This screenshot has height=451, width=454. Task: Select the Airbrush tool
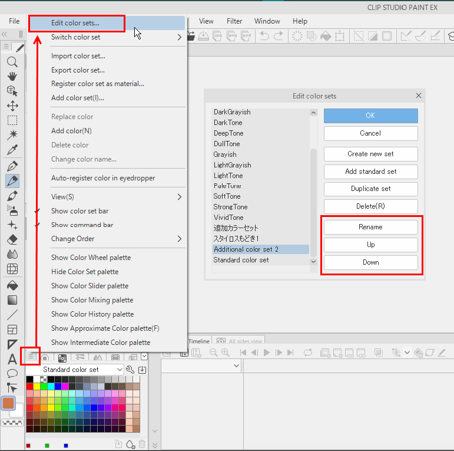point(12,210)
